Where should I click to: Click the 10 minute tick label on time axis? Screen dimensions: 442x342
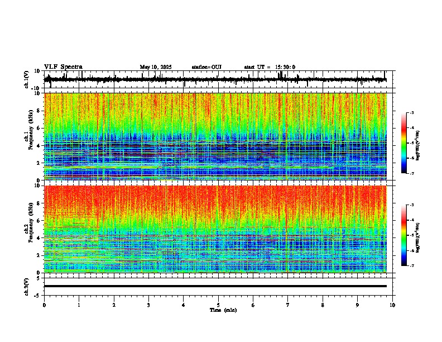[x=392, y=305]
